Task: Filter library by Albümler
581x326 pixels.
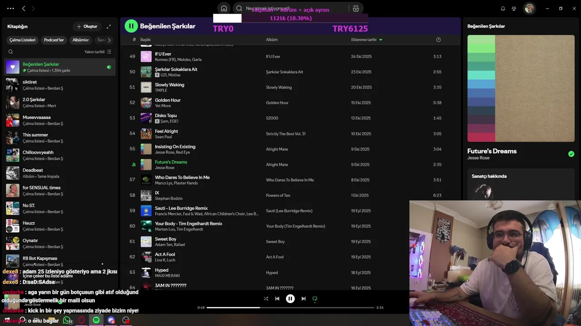Action: coord(80,40)
